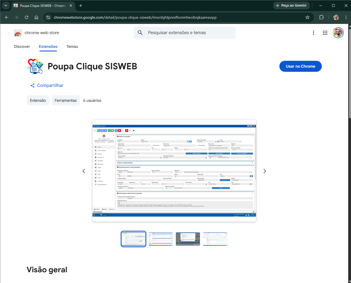Open the Google account avatar on page
Viewport: 351px width, 283px height.
338,33
